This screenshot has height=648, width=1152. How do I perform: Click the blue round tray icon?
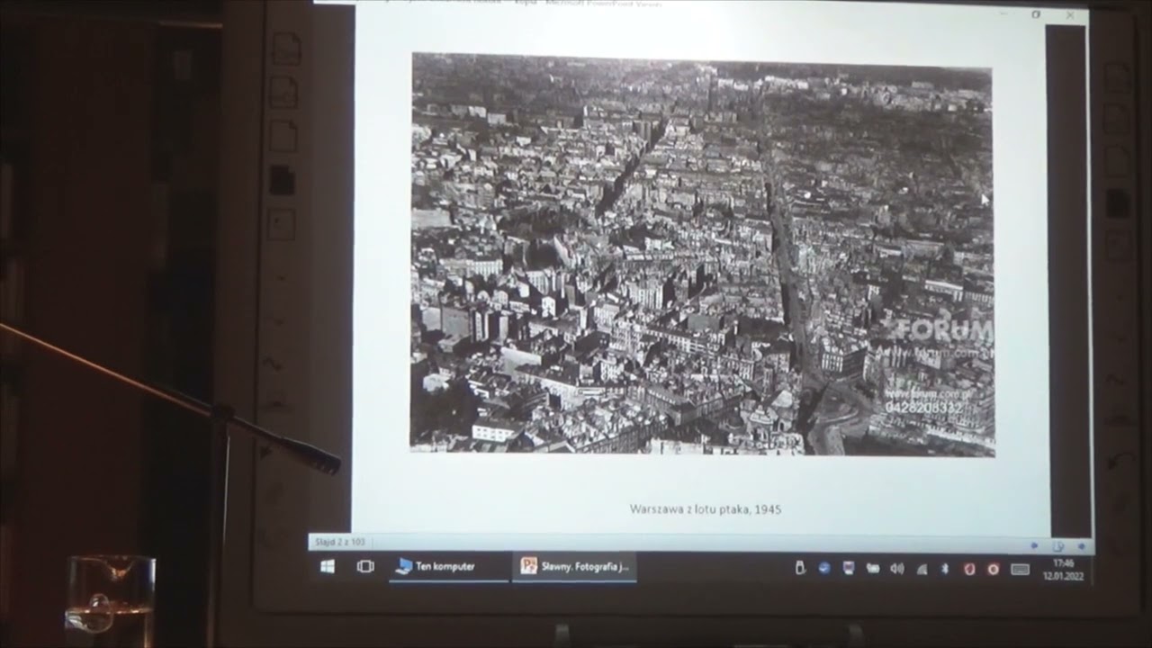(x=823, y=568)
